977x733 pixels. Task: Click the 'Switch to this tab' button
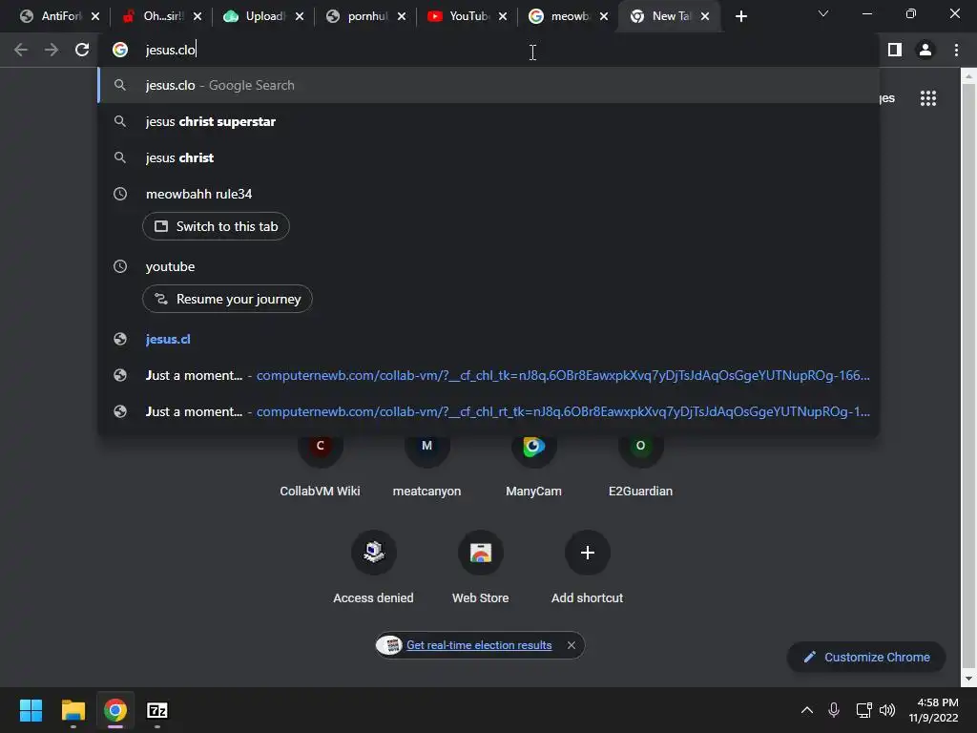coord(216,226)
